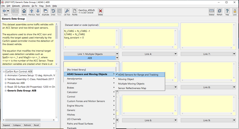
Task: Open the Engine Mounts library submenu
Action: [x=90, y=106]
